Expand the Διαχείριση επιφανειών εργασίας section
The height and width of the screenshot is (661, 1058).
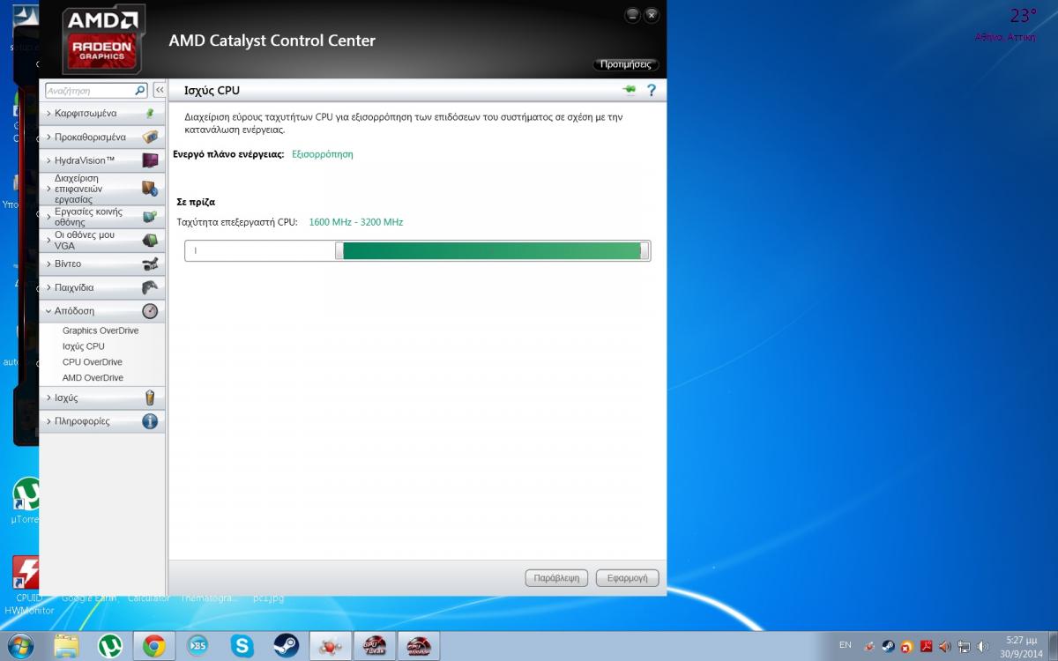tap(102, 189)
